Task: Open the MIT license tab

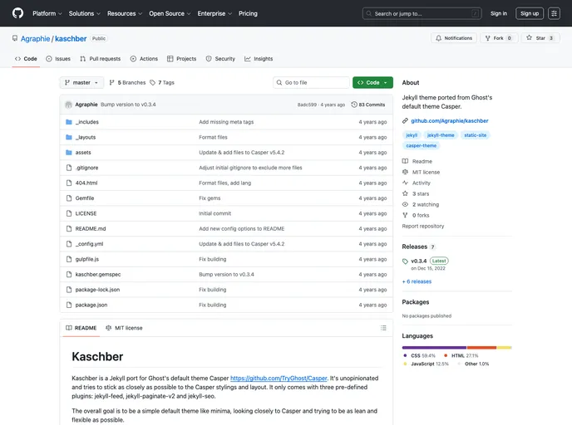Action: click(124, 328)
